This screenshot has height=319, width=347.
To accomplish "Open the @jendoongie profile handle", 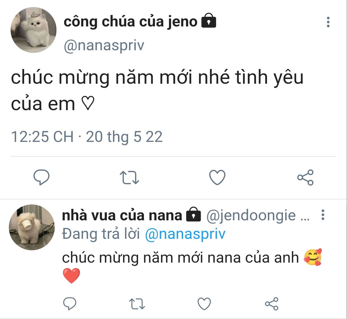I will click(251, 216).
